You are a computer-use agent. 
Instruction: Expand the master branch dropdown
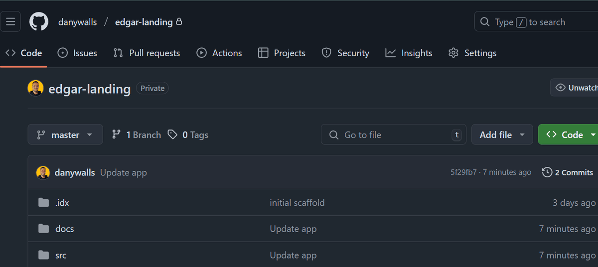(65, 134)
